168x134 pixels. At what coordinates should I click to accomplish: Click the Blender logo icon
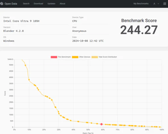2,4
